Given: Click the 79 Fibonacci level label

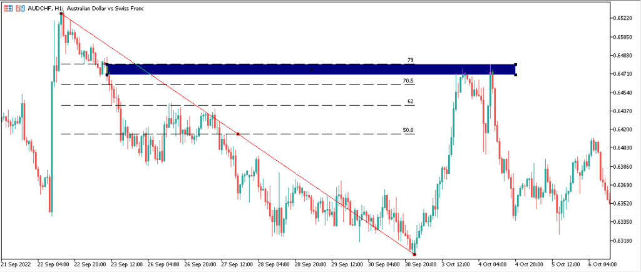Looking at the screenshot, I should coord(411,60).
